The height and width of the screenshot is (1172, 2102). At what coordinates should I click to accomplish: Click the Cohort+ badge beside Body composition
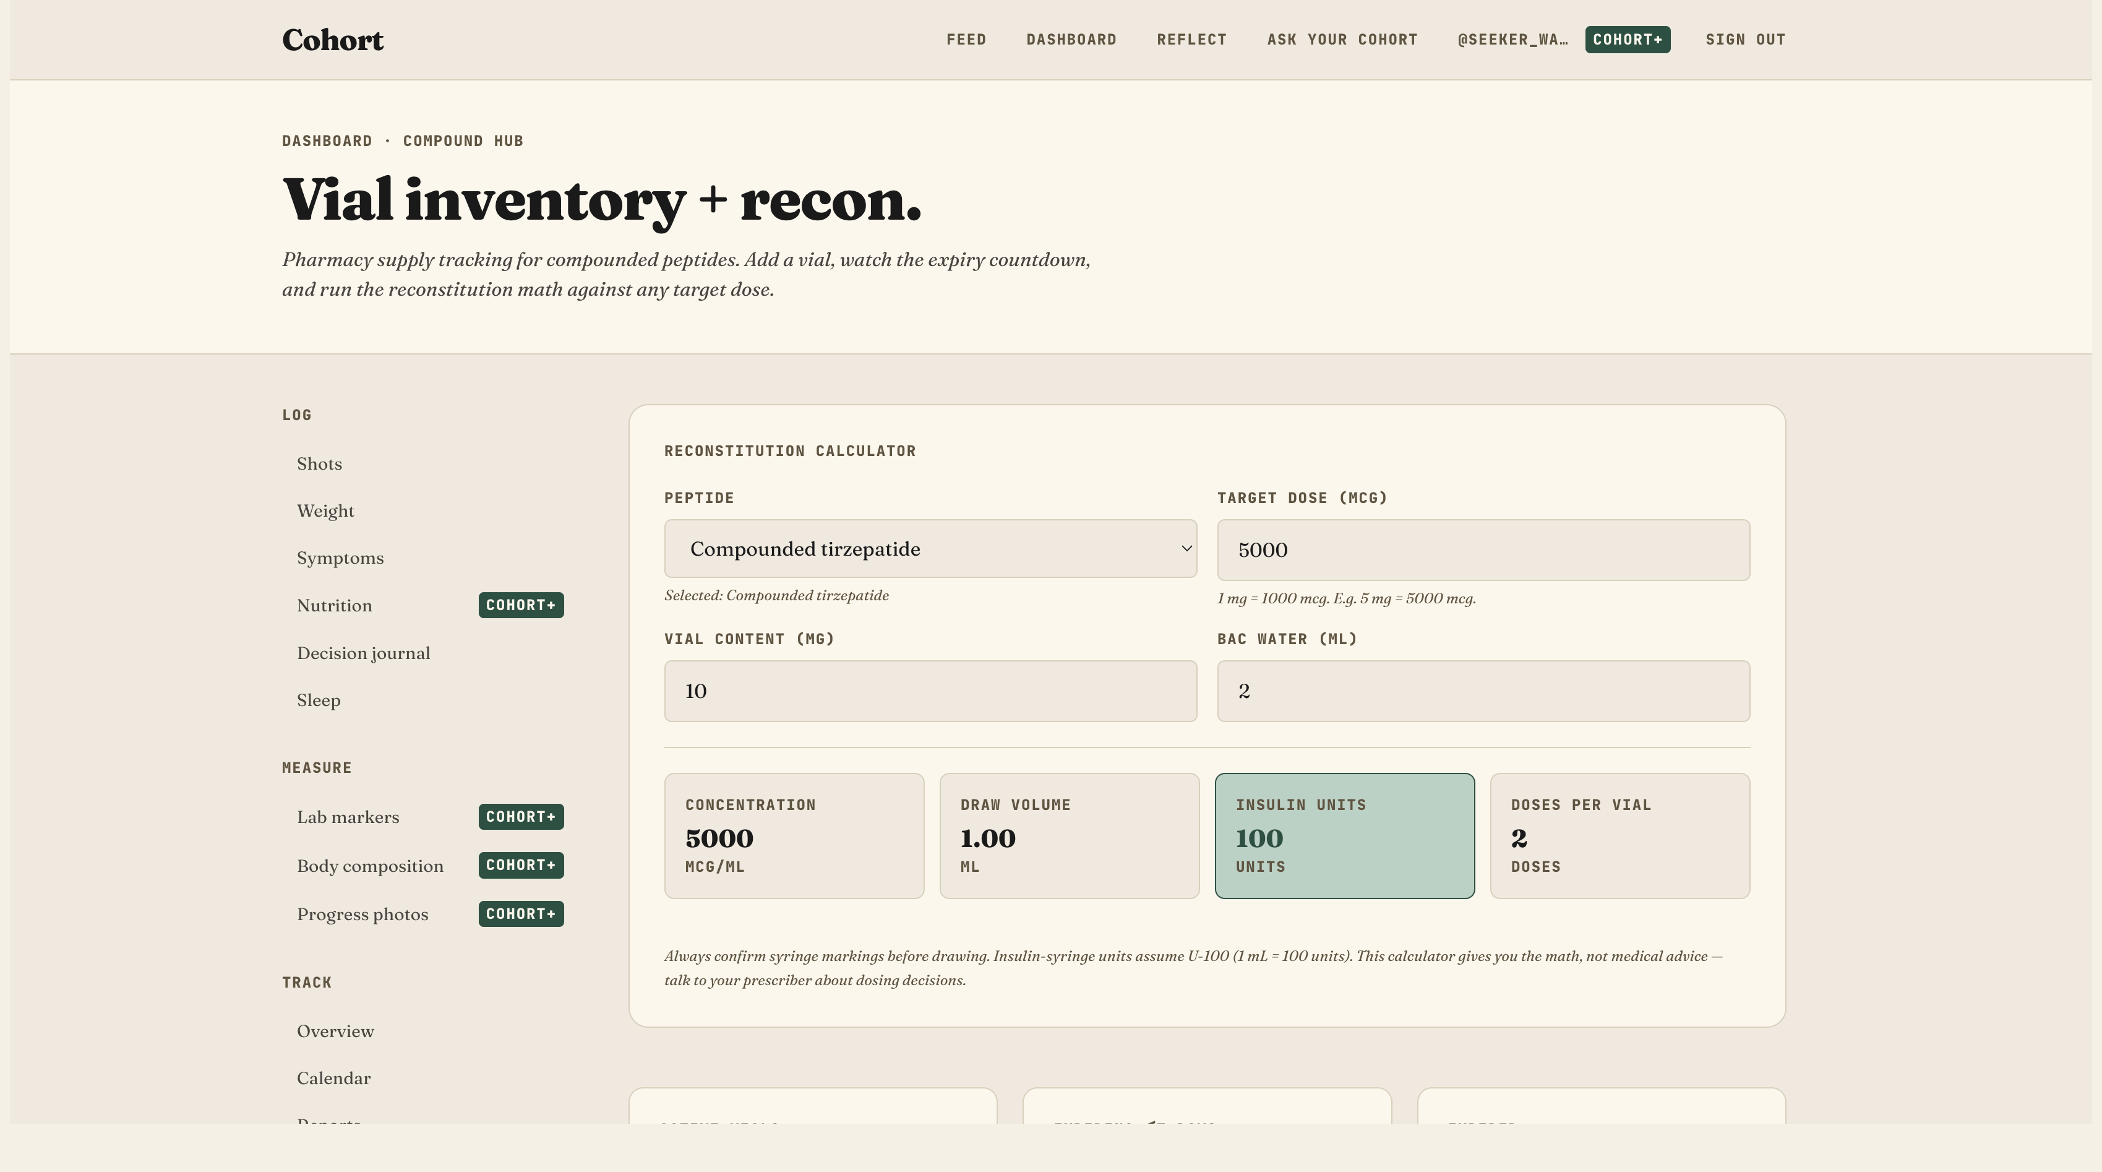(x=521, y=865)
